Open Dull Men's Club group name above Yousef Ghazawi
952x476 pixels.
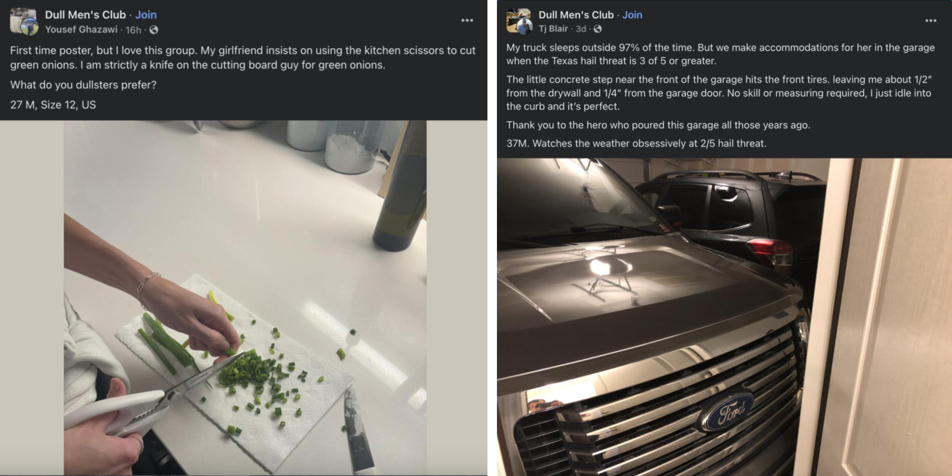[x=85, y=15]
